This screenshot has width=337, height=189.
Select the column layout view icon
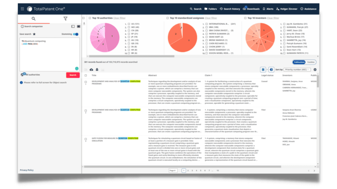263,70
